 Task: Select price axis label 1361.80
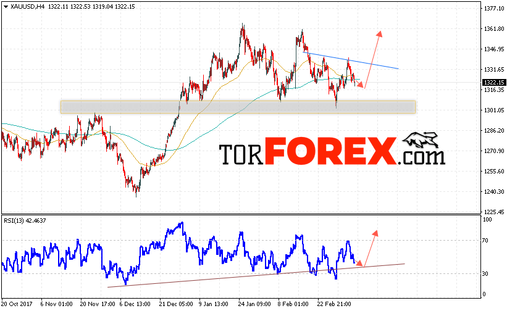494,29
